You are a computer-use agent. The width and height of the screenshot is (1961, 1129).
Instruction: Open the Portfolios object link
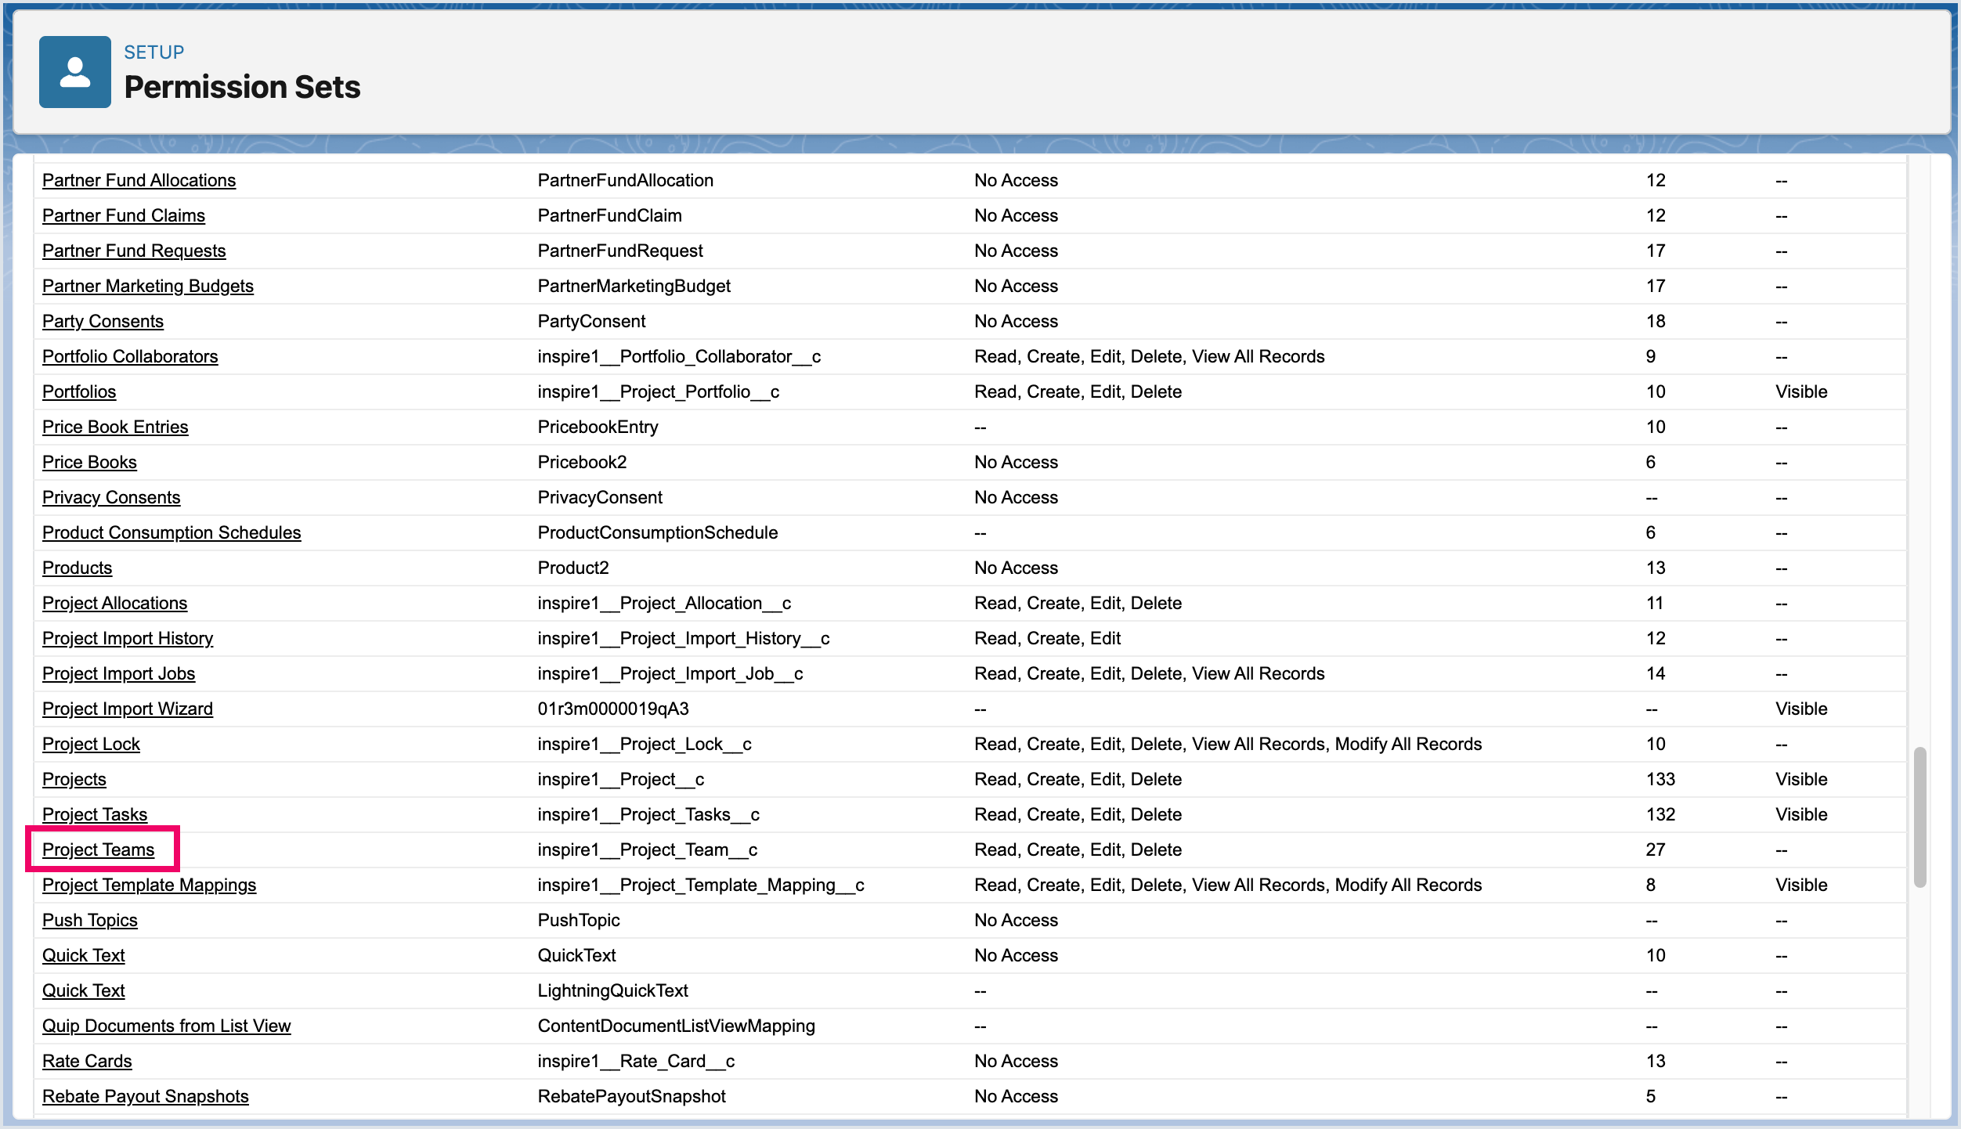tap(79, 391)
